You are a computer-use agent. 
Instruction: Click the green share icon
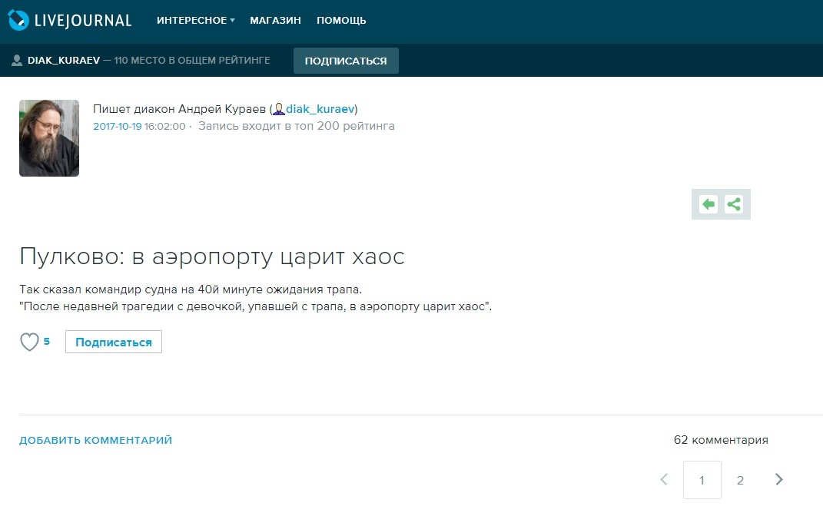click(x=734, y=204)
